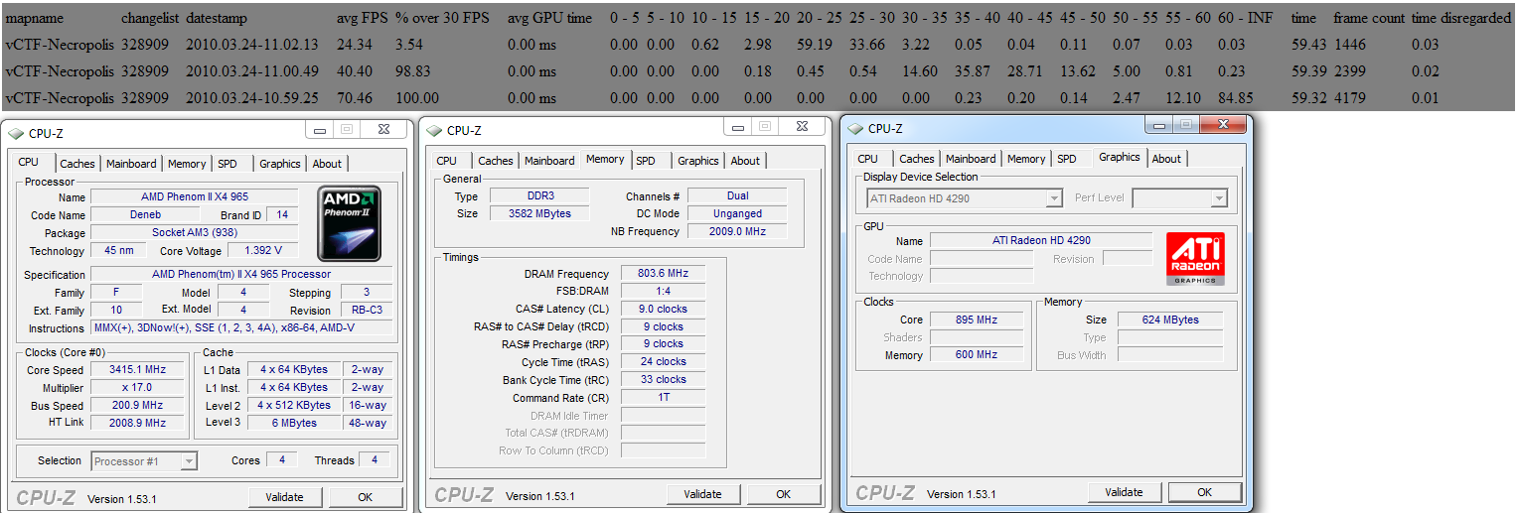Click the CPU-Z title icon in the memory timings window

click(433, 131)
